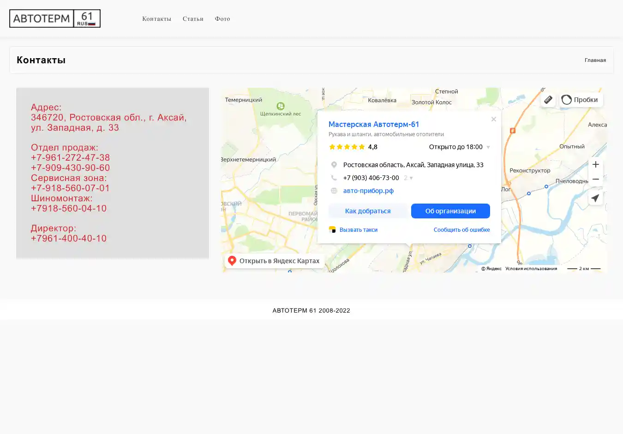623x434 pixels.
Task: Open the Статьи menu item
Action: [x=193, y=19]
